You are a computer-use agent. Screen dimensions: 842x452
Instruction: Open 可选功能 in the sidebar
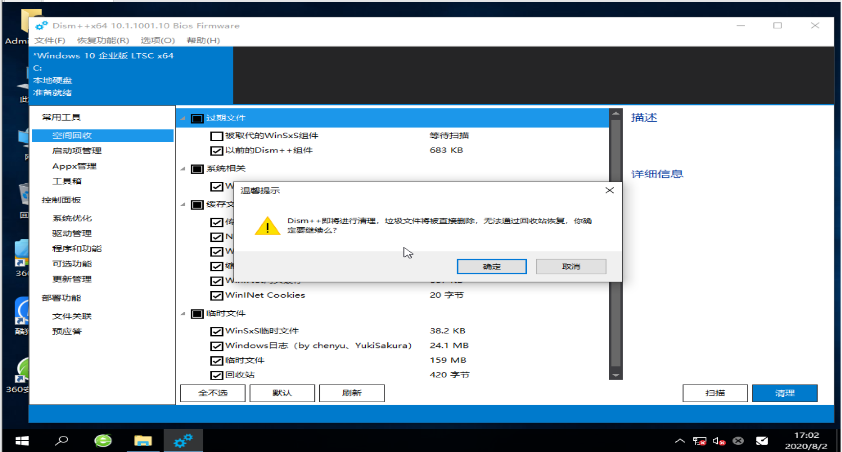click(x=72, y=263)
